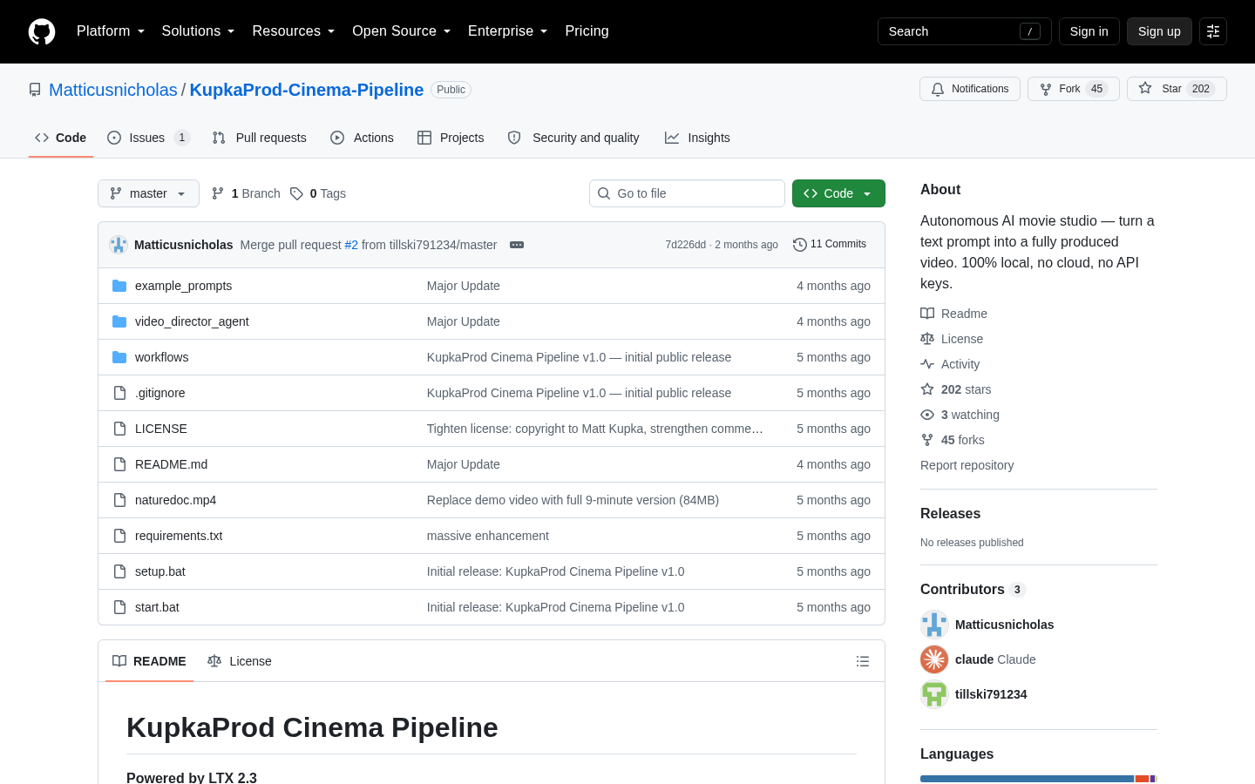Expand the Solutions menu
This screenshot has width=1255, height=784.
click(199, 31)
